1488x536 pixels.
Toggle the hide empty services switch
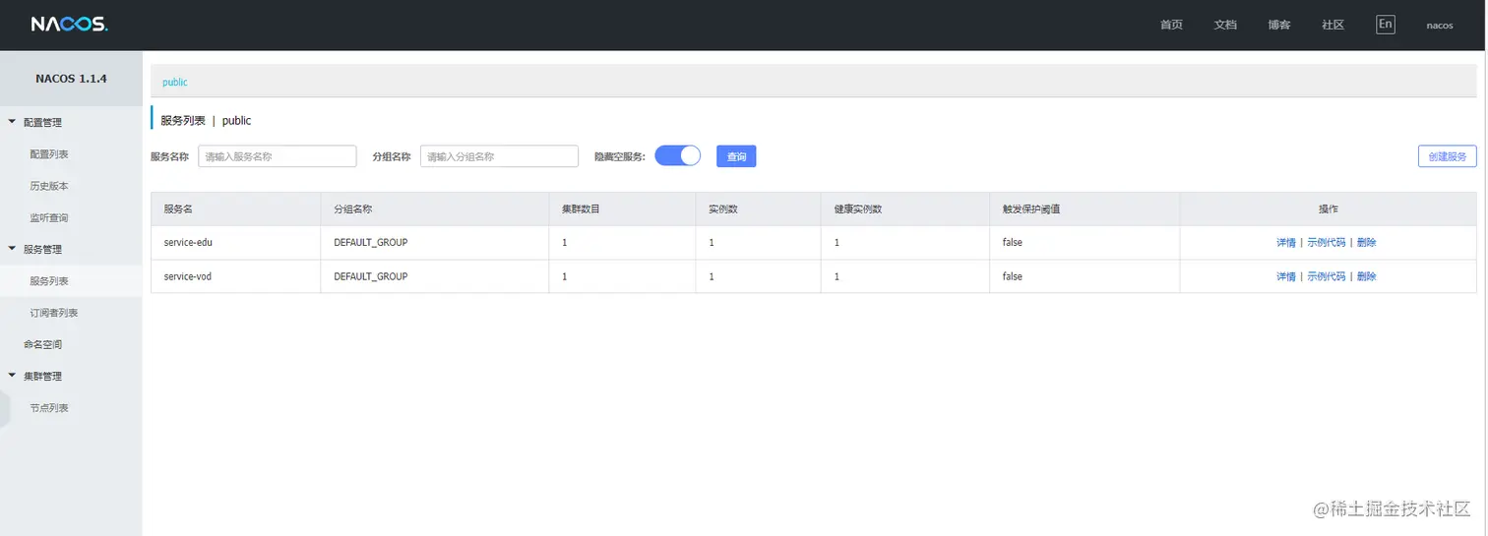point(677,155)
